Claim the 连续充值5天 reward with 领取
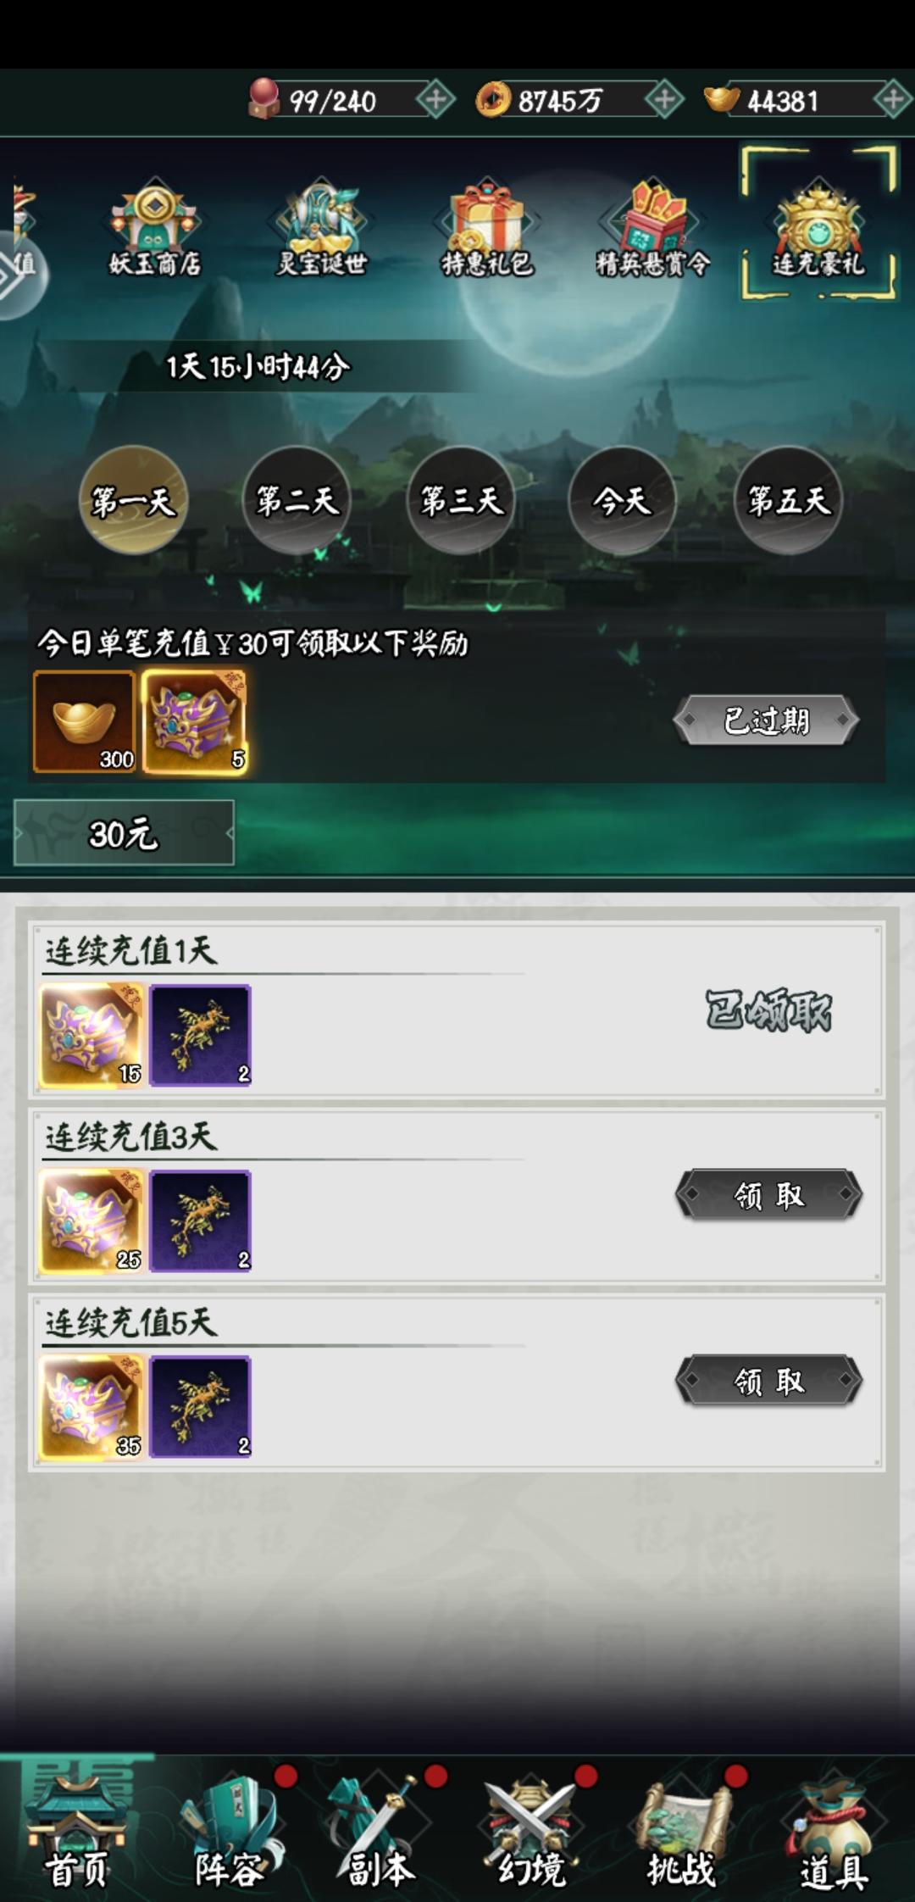This screenshot has width=915, height=1902. pos(768,1381)
